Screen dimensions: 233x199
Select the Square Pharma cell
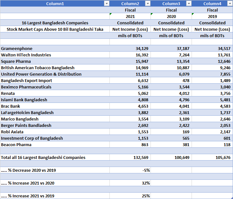[55, 61]
